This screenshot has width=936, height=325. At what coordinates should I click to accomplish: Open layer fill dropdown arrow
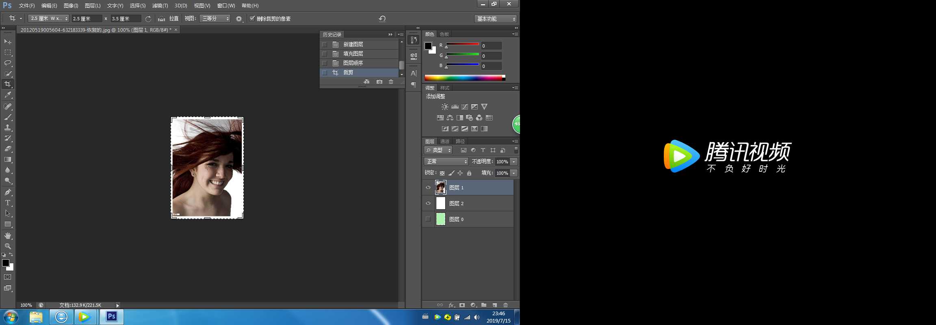514,173
